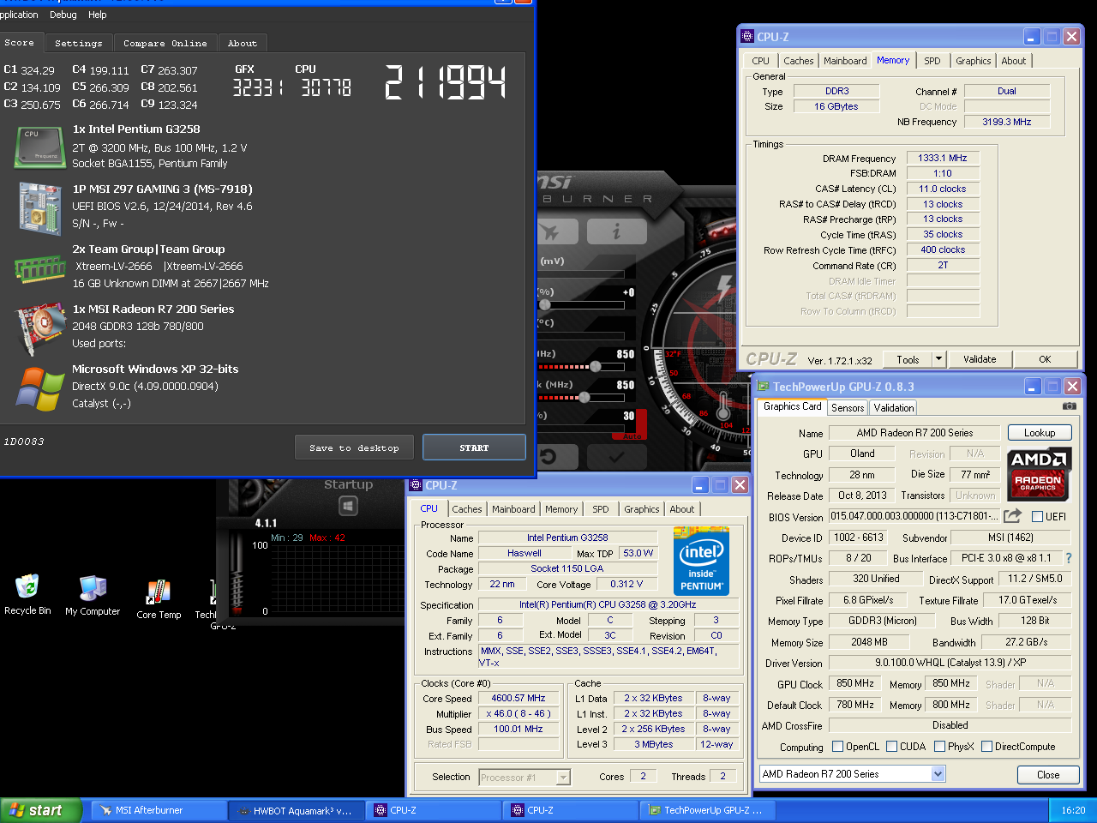Click the Team Group RAM icon in Aquamark
Image resolution: width=1097 pixels, height=823 pixels.
click(40, 269)
